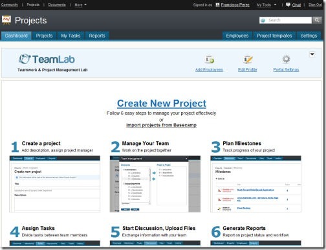Click the TeamLab logo
The width and height of the screenshot is (326, 250).
coord(47,59)
